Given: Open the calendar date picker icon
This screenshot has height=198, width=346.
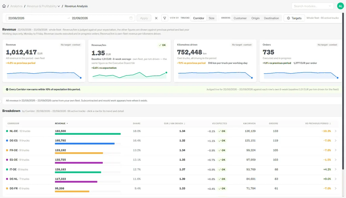Looking at the screenshot, I should point(131,18).
